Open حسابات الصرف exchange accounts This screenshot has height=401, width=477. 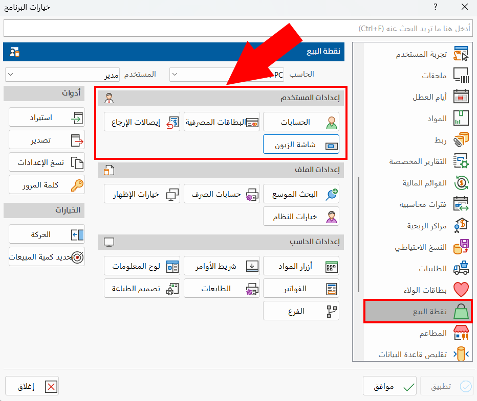coord(222,194)
